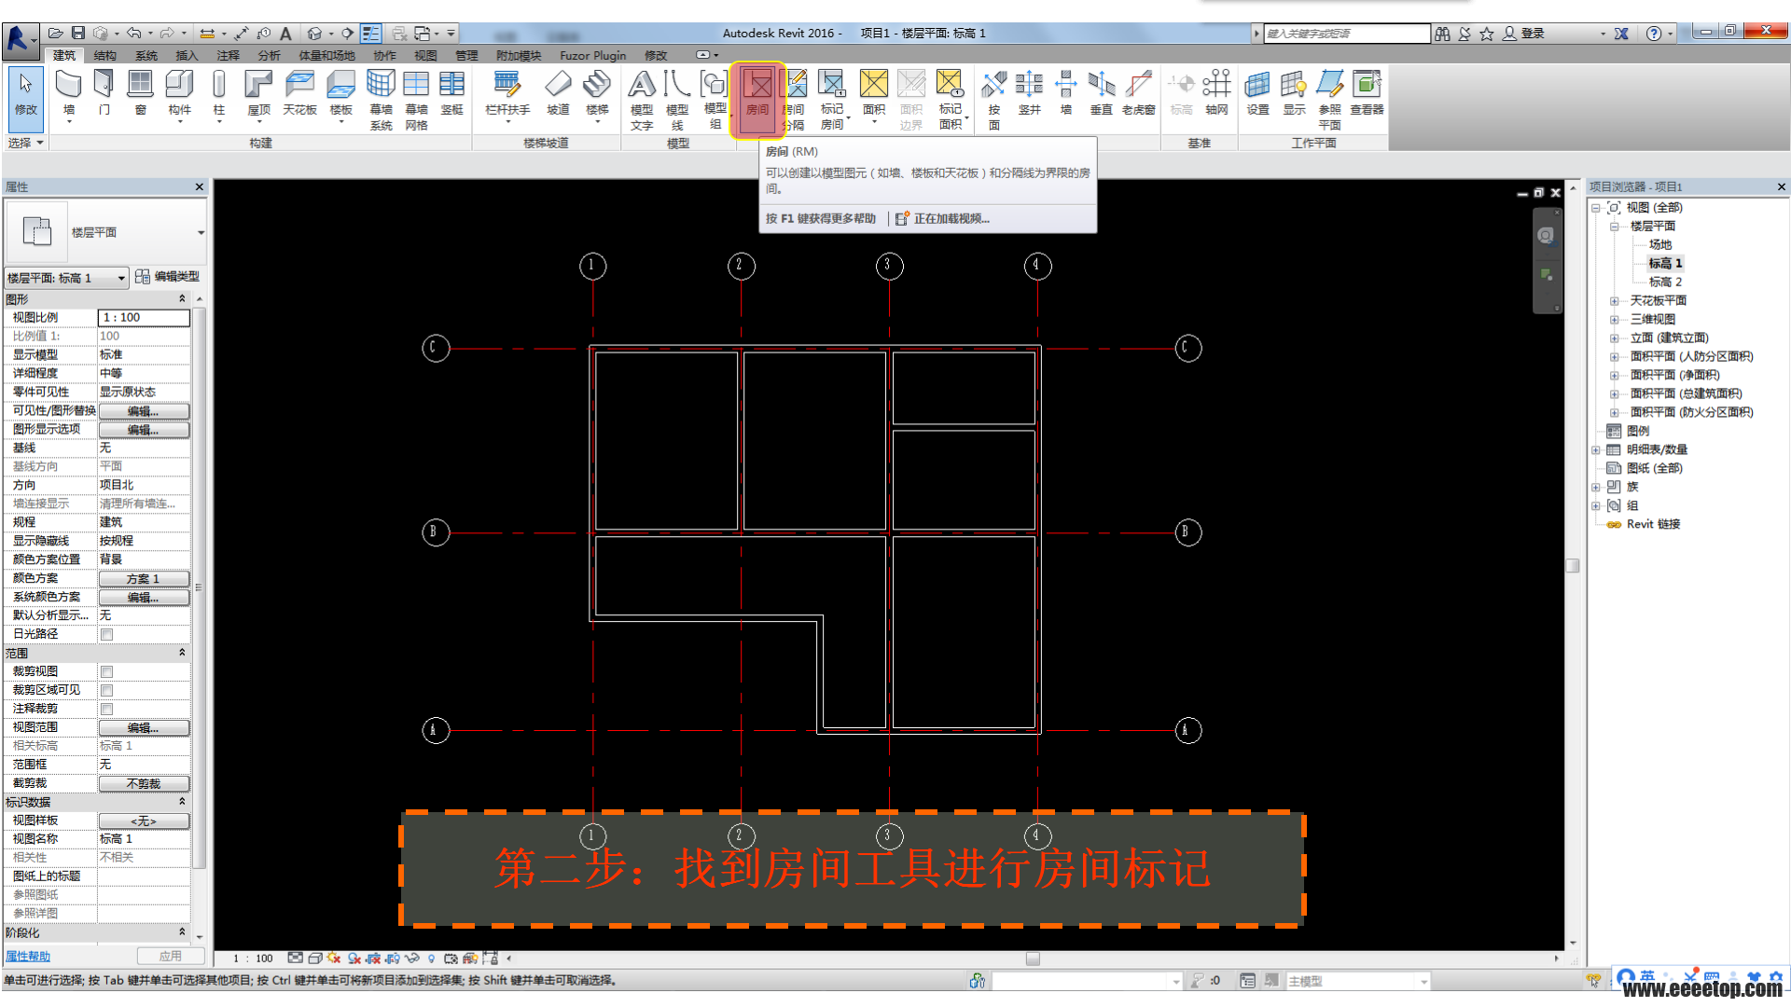Image resolution: width=1791 pixels, height=1007 pixels.
Task: Open the 结构 ribbon tab
Action: [x=104, y=56]
